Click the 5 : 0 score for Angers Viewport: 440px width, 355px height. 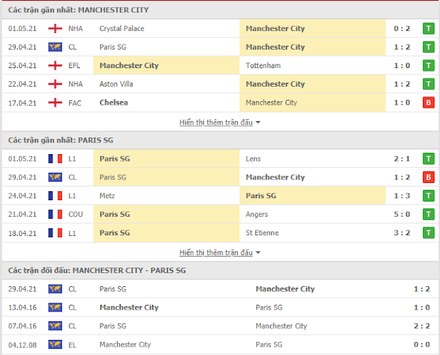pyautogui.click(x=402, y=214)
